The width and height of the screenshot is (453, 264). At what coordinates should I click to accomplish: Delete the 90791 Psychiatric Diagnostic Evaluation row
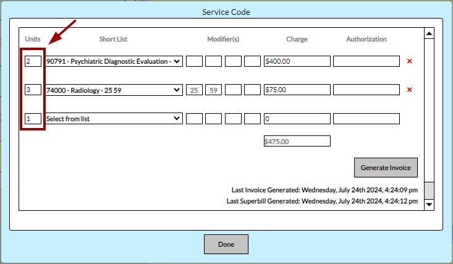point(409,61)
